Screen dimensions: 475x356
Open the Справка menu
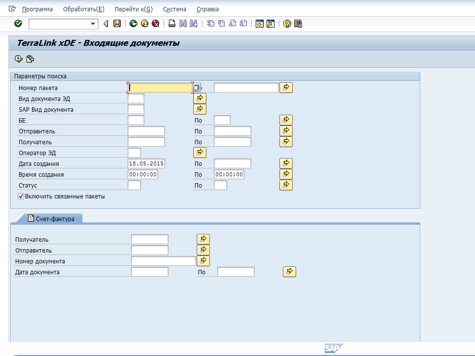[207, 9]
